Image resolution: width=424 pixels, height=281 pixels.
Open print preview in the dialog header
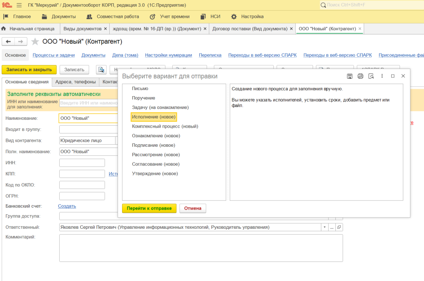pos(371,76)
